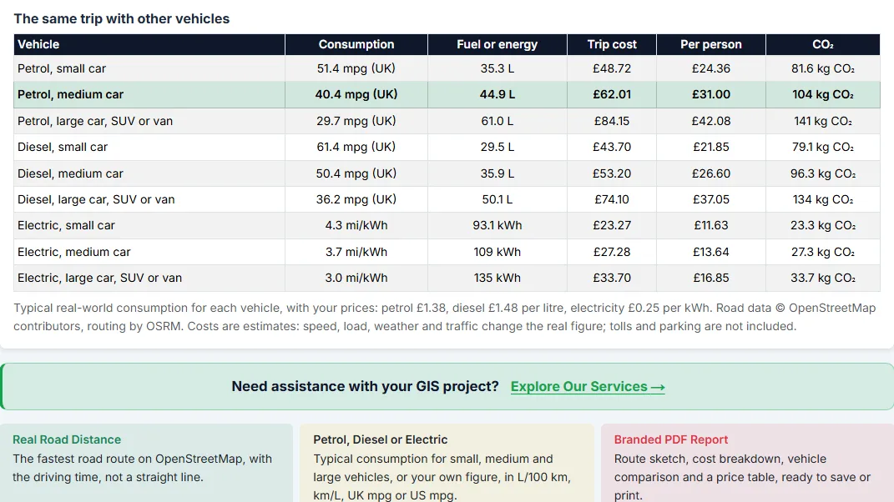Click the 33.7 kg CO₂ cell
This screenshot has width=894, height=502.
pyautogui.click(x=823, y=278)
